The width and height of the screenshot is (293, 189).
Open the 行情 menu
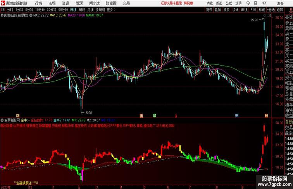[38, 3]
